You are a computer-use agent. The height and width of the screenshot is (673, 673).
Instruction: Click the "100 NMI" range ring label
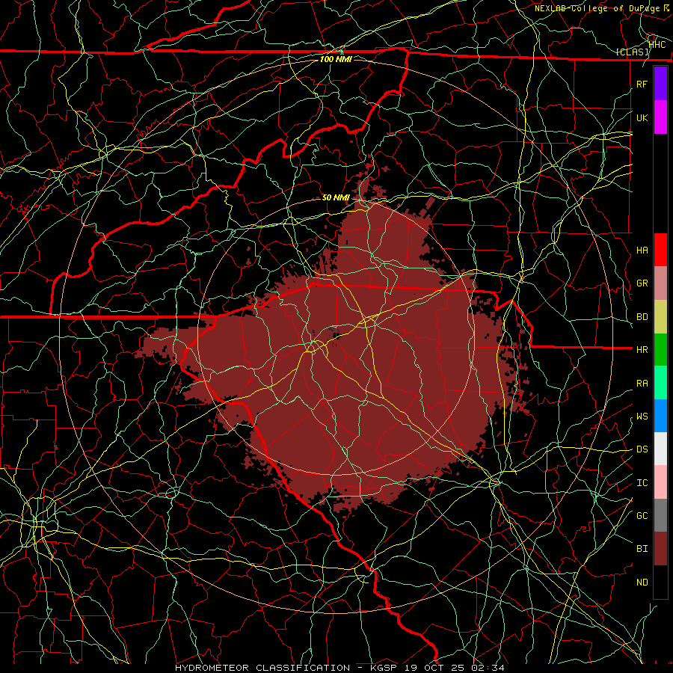pyautogui.click(x=336, y=59)
